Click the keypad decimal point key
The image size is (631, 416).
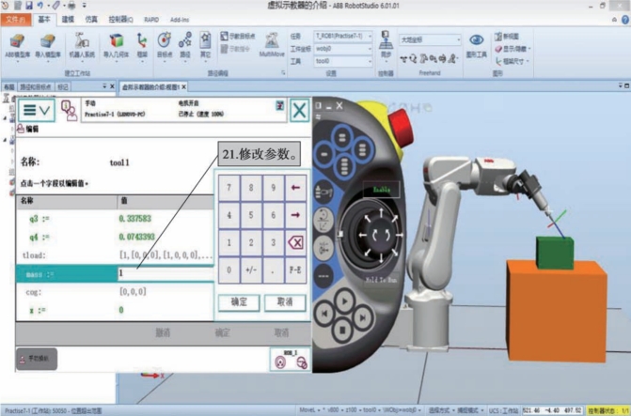(x=273, y=270)
